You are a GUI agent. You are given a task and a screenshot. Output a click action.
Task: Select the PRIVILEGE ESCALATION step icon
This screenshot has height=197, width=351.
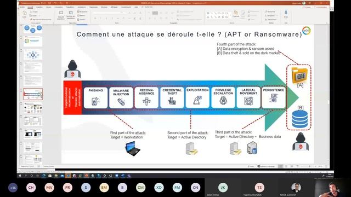(223, 101)
